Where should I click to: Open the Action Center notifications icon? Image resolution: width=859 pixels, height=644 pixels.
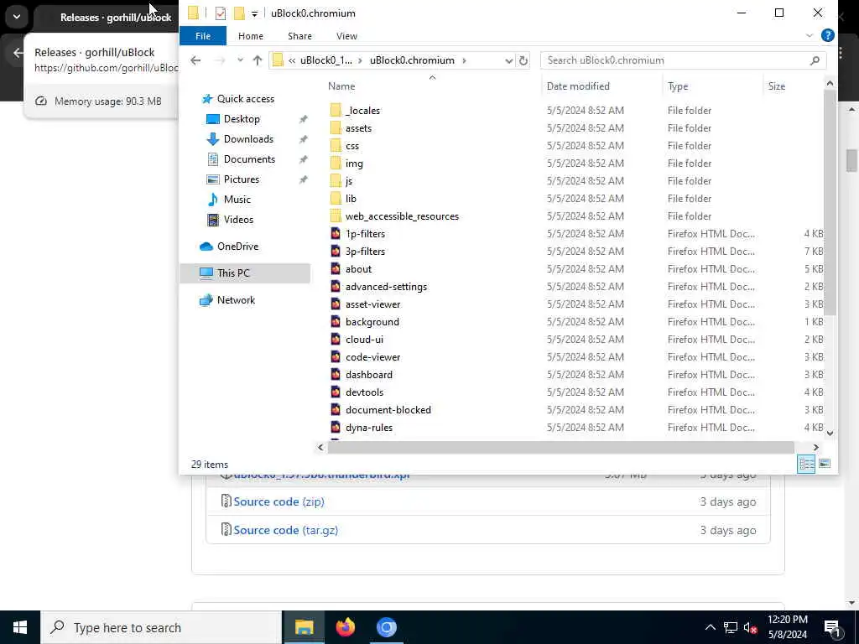pos(832,627)
